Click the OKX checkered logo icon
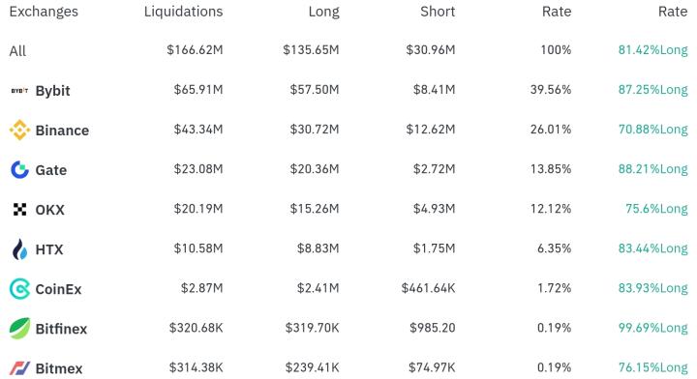This screenshot has height=379, width=697. 19,209
